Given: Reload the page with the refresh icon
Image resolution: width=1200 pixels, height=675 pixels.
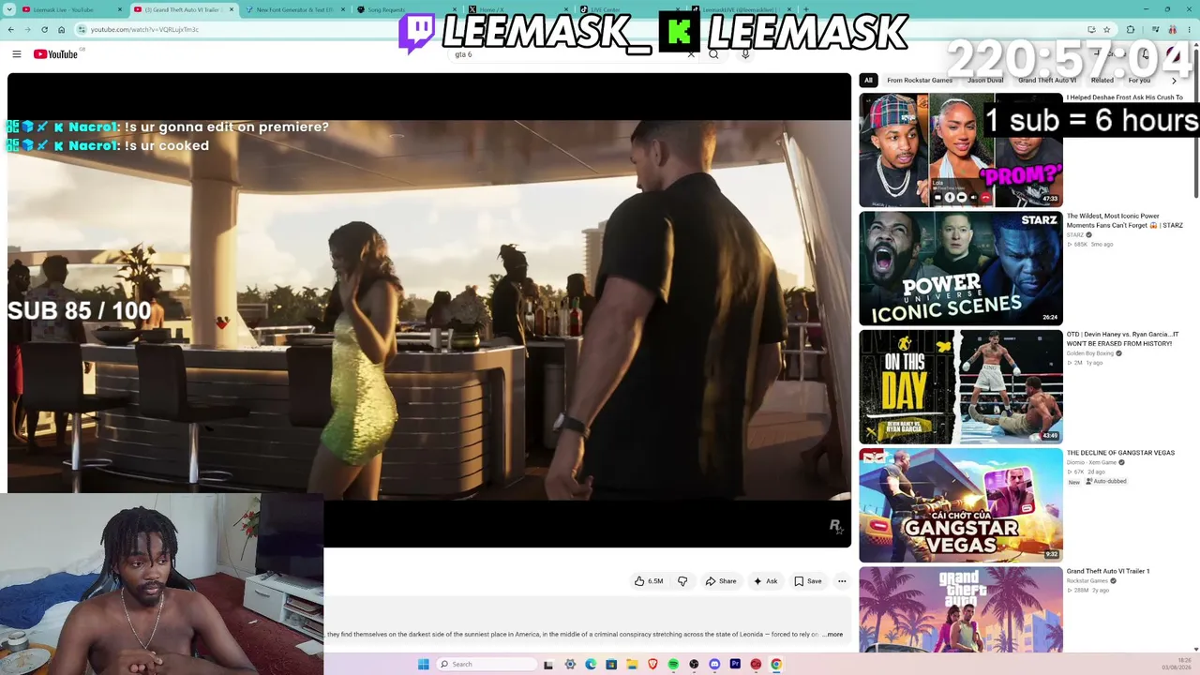Looking at the screenshot, I should 44,29.
